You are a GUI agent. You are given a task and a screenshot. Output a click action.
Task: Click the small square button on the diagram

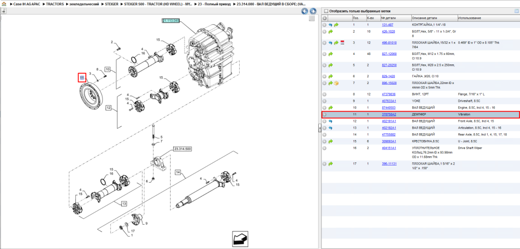point(311,19)
